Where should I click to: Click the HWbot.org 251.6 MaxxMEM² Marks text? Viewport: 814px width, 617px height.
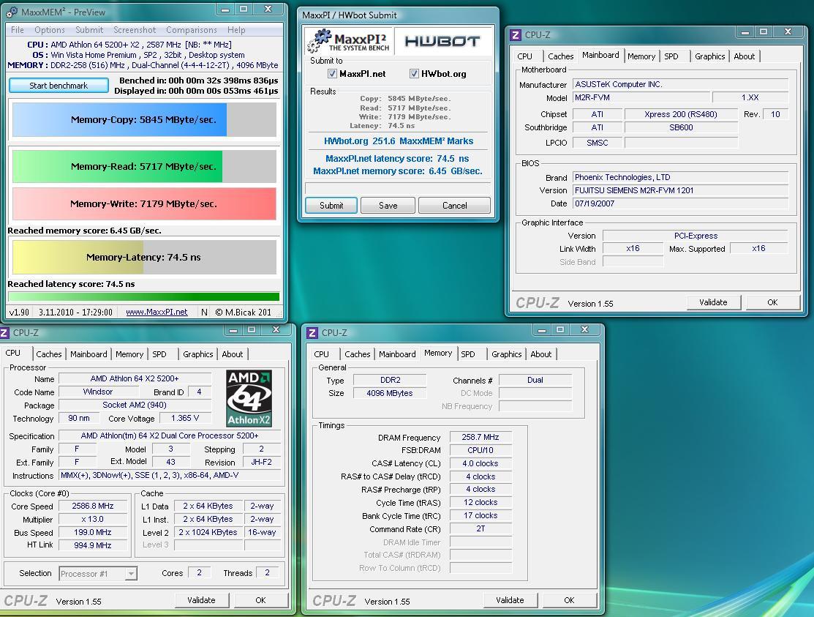(398, 141)
